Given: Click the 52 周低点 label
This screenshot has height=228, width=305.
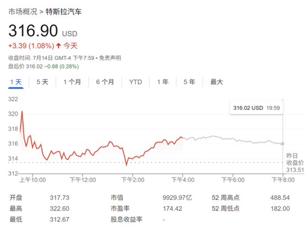Looking at the screenshot, I should (x=226, y=209).
